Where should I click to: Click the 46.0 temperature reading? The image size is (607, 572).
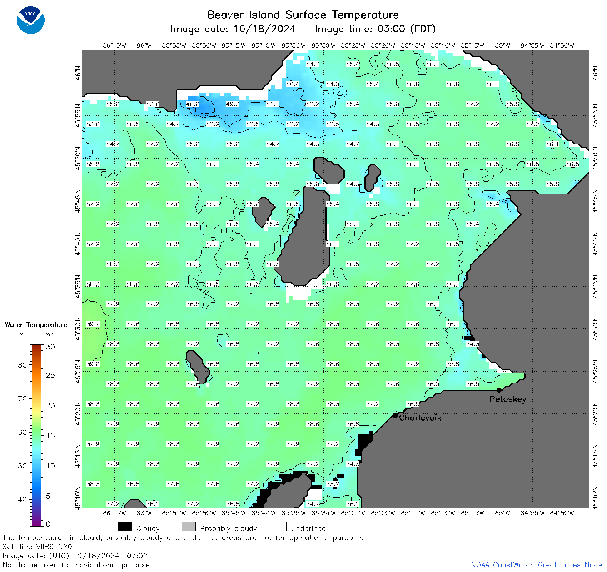click(x=193, y=104)
